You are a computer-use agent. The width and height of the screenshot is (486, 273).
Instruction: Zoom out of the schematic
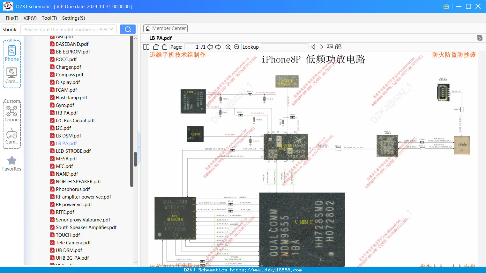[236, 47]
